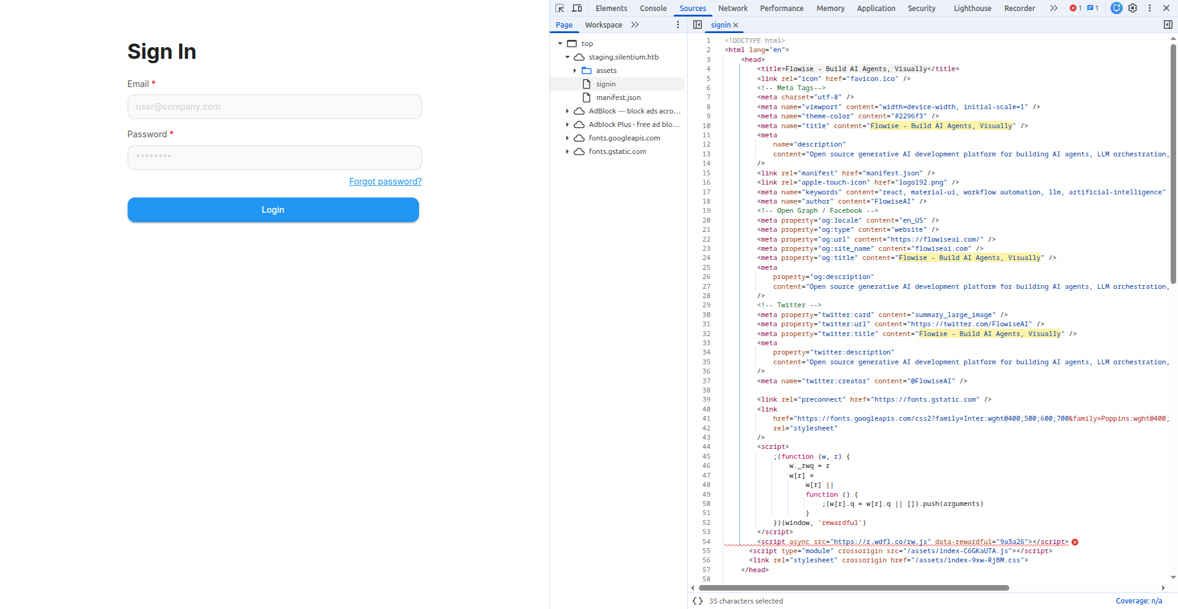Switch to the Network tab
This screenshot has width=1178, height=609.
coord(733,8)
